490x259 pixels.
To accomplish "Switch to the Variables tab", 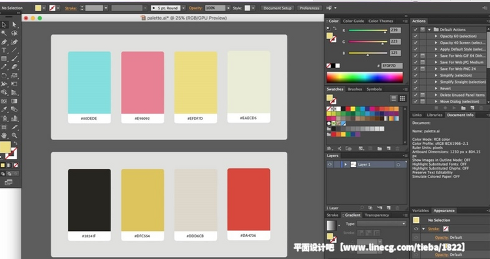I will coord(420,211).
